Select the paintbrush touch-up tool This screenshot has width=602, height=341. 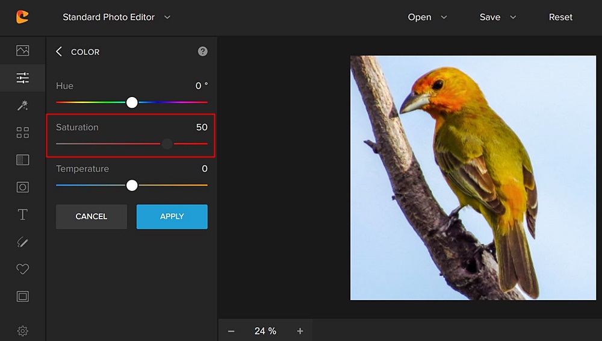coord(22,242)
